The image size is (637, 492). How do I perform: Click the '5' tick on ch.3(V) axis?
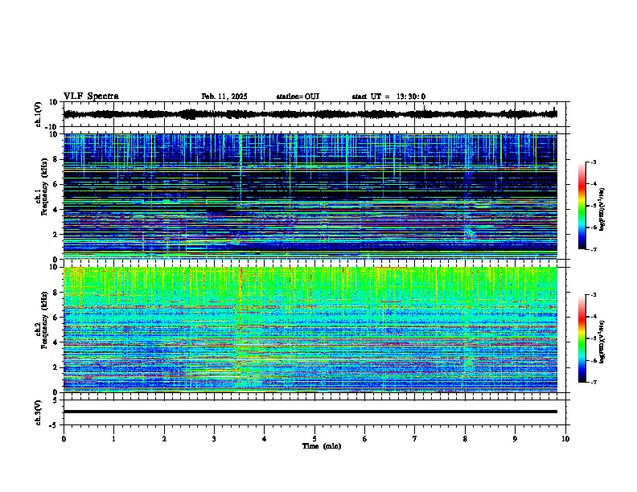[56, 400]
